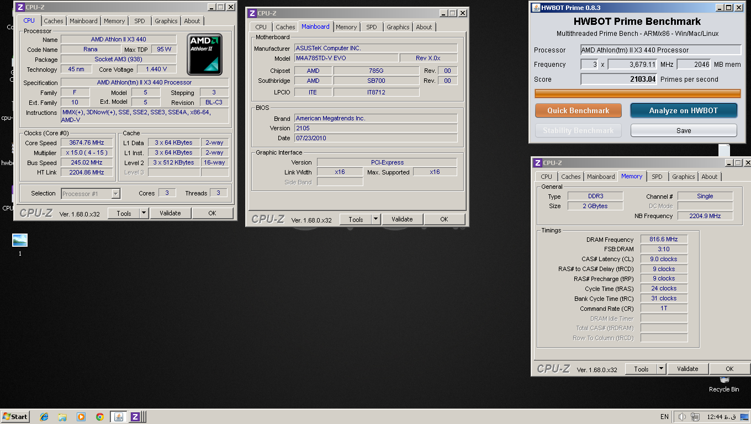Open Tools dropdown arrow in Mainboard window
Viewport: 751px width, 424px height.
(x=376, y=219)
